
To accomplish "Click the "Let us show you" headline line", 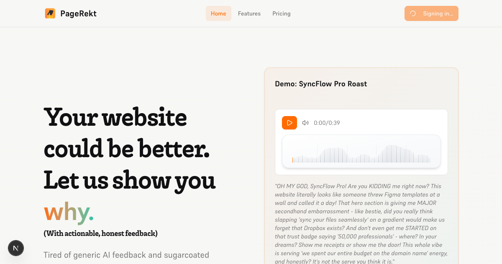I will click(129, 180).
